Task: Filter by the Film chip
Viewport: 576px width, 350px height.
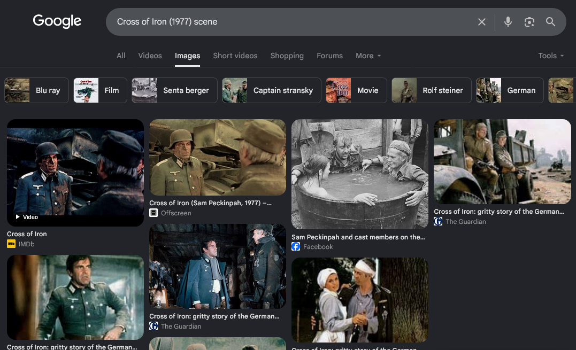Action: click(x=101, y=90)
